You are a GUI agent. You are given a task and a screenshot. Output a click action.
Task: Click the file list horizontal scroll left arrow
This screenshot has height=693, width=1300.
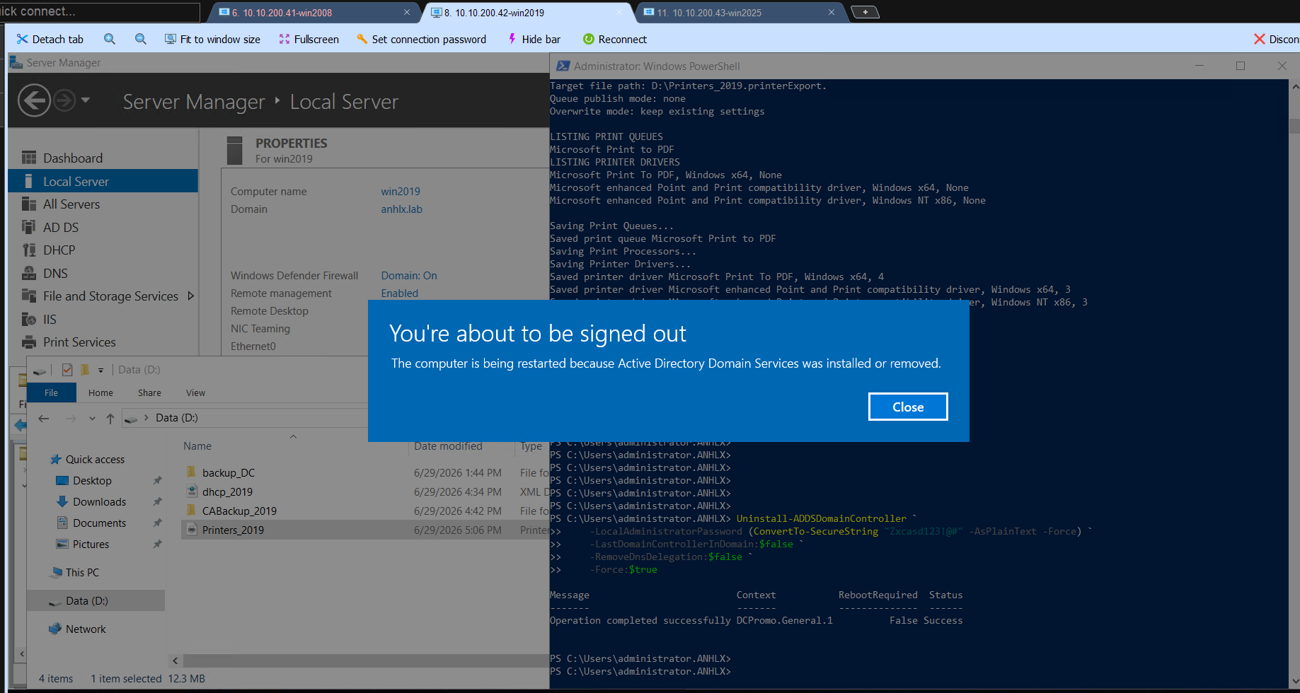pyautogui.click(x=176, y=660)
